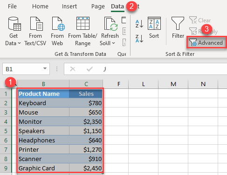Select column B header
Screen dimensions: 227x175
pyautogui.click(x=43, y=84)
